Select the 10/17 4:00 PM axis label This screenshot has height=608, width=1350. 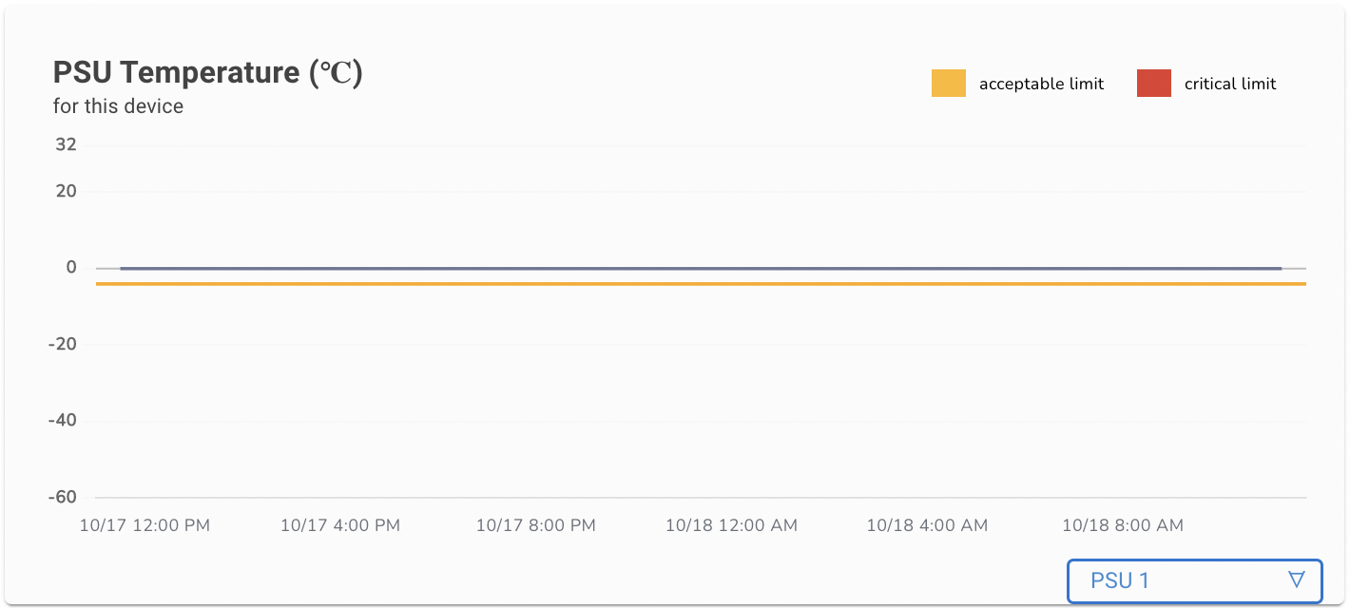point(340,525)
